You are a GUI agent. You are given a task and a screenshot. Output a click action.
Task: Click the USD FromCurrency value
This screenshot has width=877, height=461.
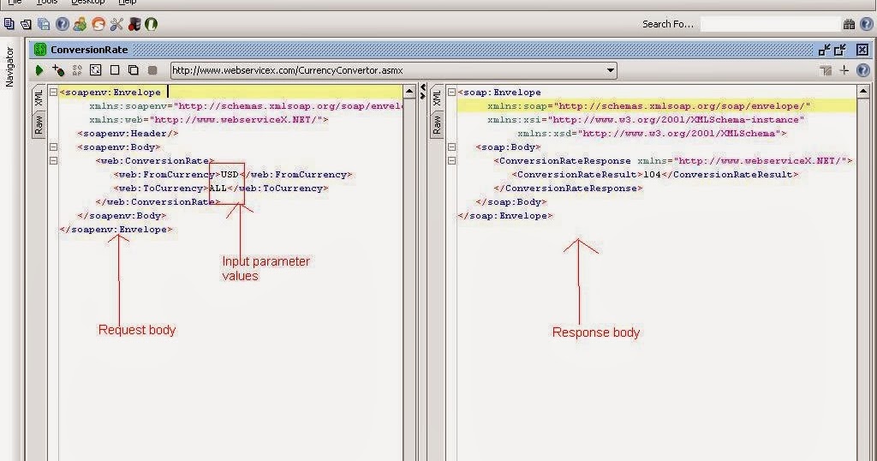[x=230, y=175]
